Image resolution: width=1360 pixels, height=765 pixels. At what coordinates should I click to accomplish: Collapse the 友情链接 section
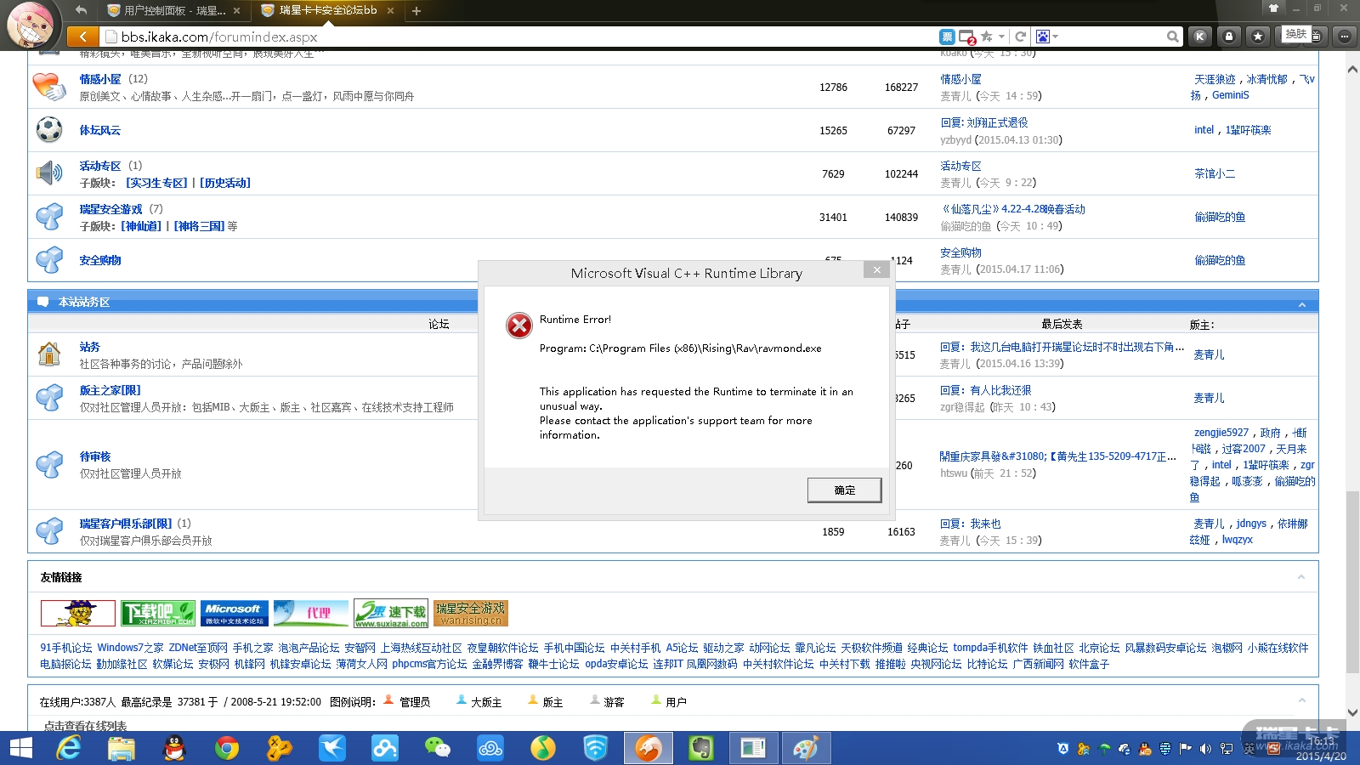1301,577
